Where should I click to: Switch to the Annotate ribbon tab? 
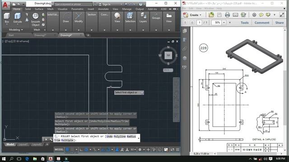103,9
